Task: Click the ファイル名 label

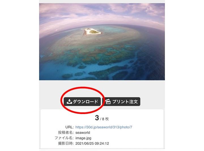Action: [64, 138]
